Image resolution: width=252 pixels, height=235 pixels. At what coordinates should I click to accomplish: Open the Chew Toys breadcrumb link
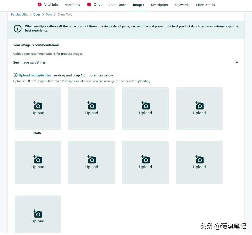64,14
